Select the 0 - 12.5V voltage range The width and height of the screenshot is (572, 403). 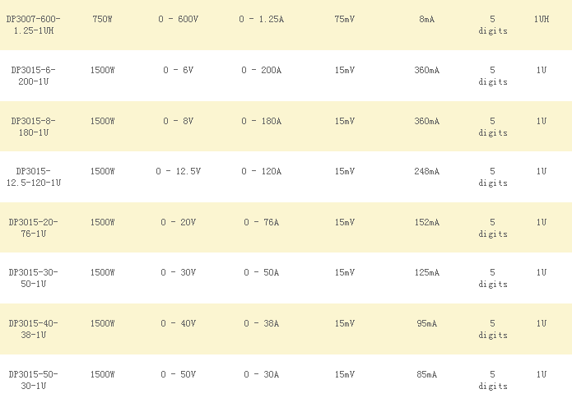(179, 171)
